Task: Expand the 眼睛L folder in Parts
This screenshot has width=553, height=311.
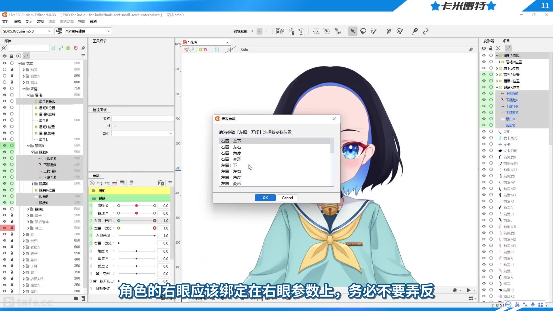Action: tap(28, 209)
